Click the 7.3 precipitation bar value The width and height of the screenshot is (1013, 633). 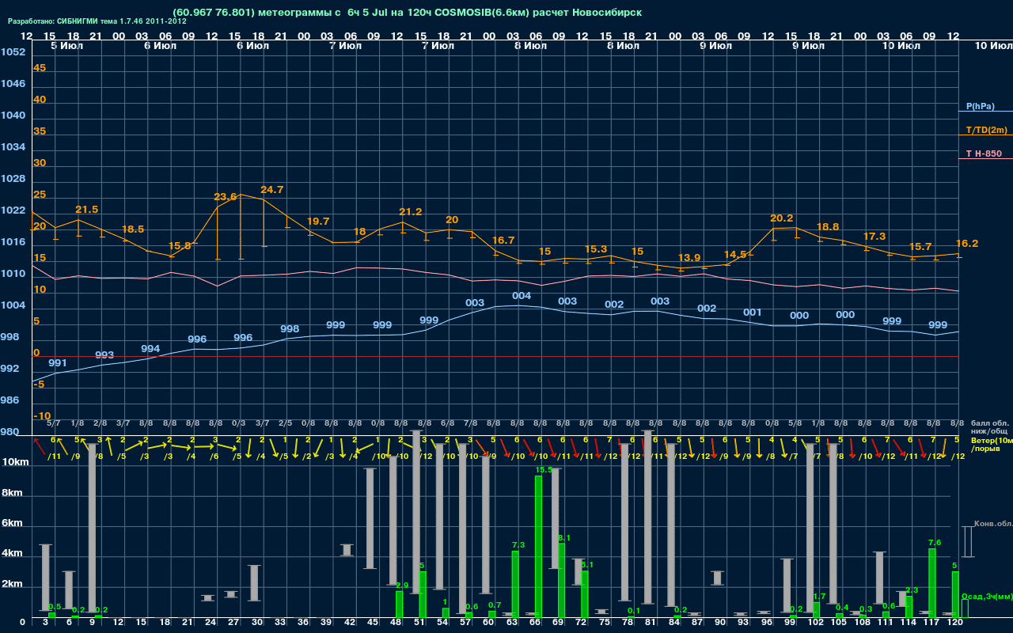click(x=519, y=545)
